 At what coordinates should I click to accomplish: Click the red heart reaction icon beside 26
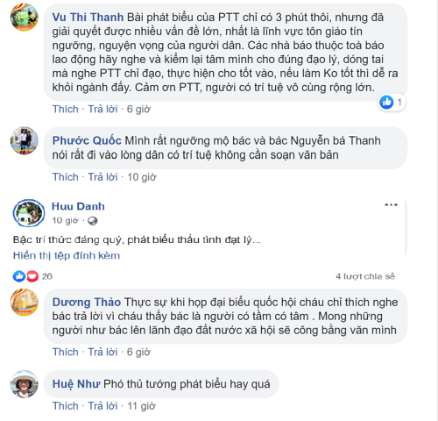pyautogui.click(x=32, y=276)
